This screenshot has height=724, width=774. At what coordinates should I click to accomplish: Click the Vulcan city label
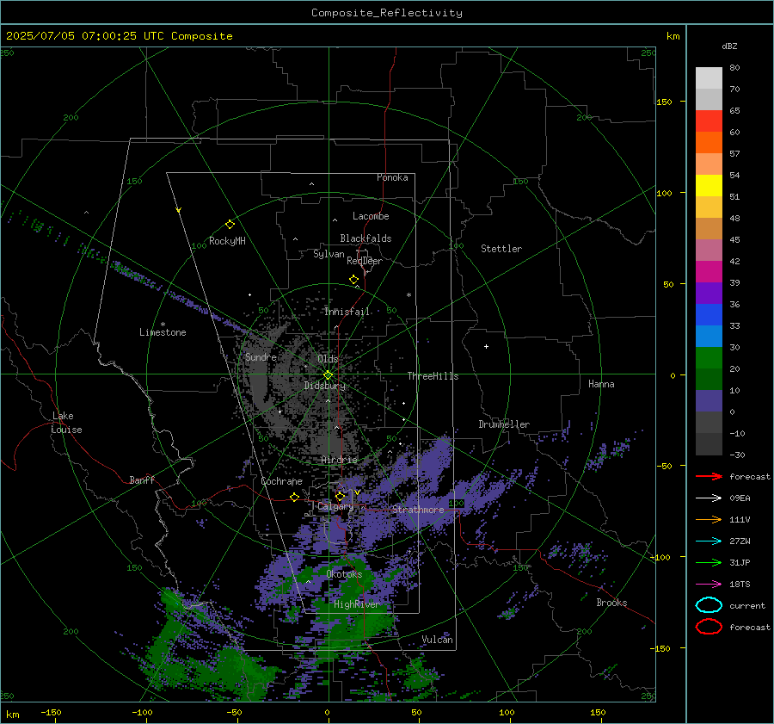438,640
